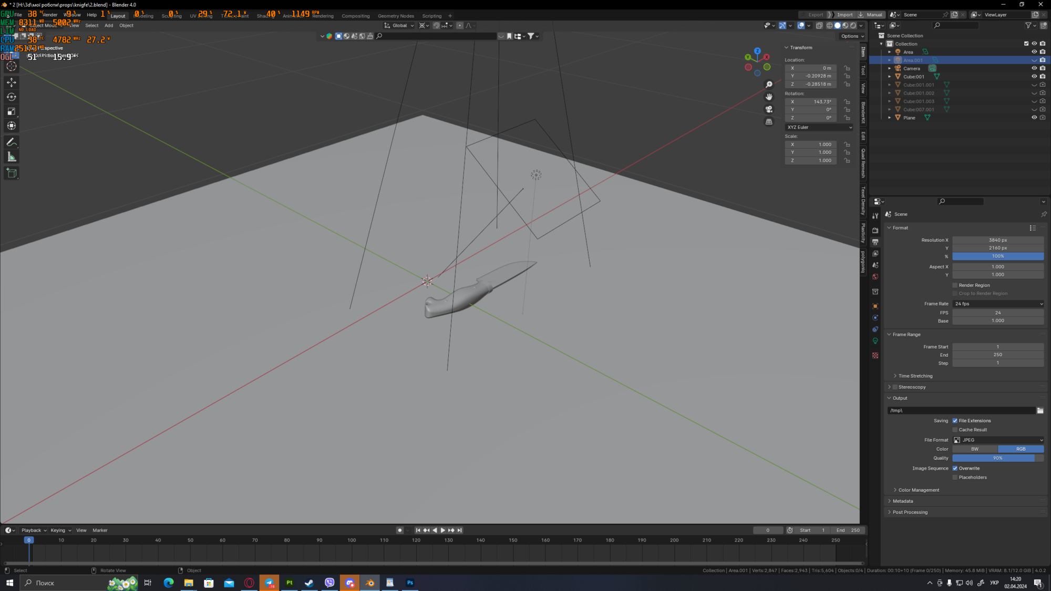The height and width of the screenshot is (591, 1051).
Task: Adjust the JPEG Quality slider
Action: 997,458
